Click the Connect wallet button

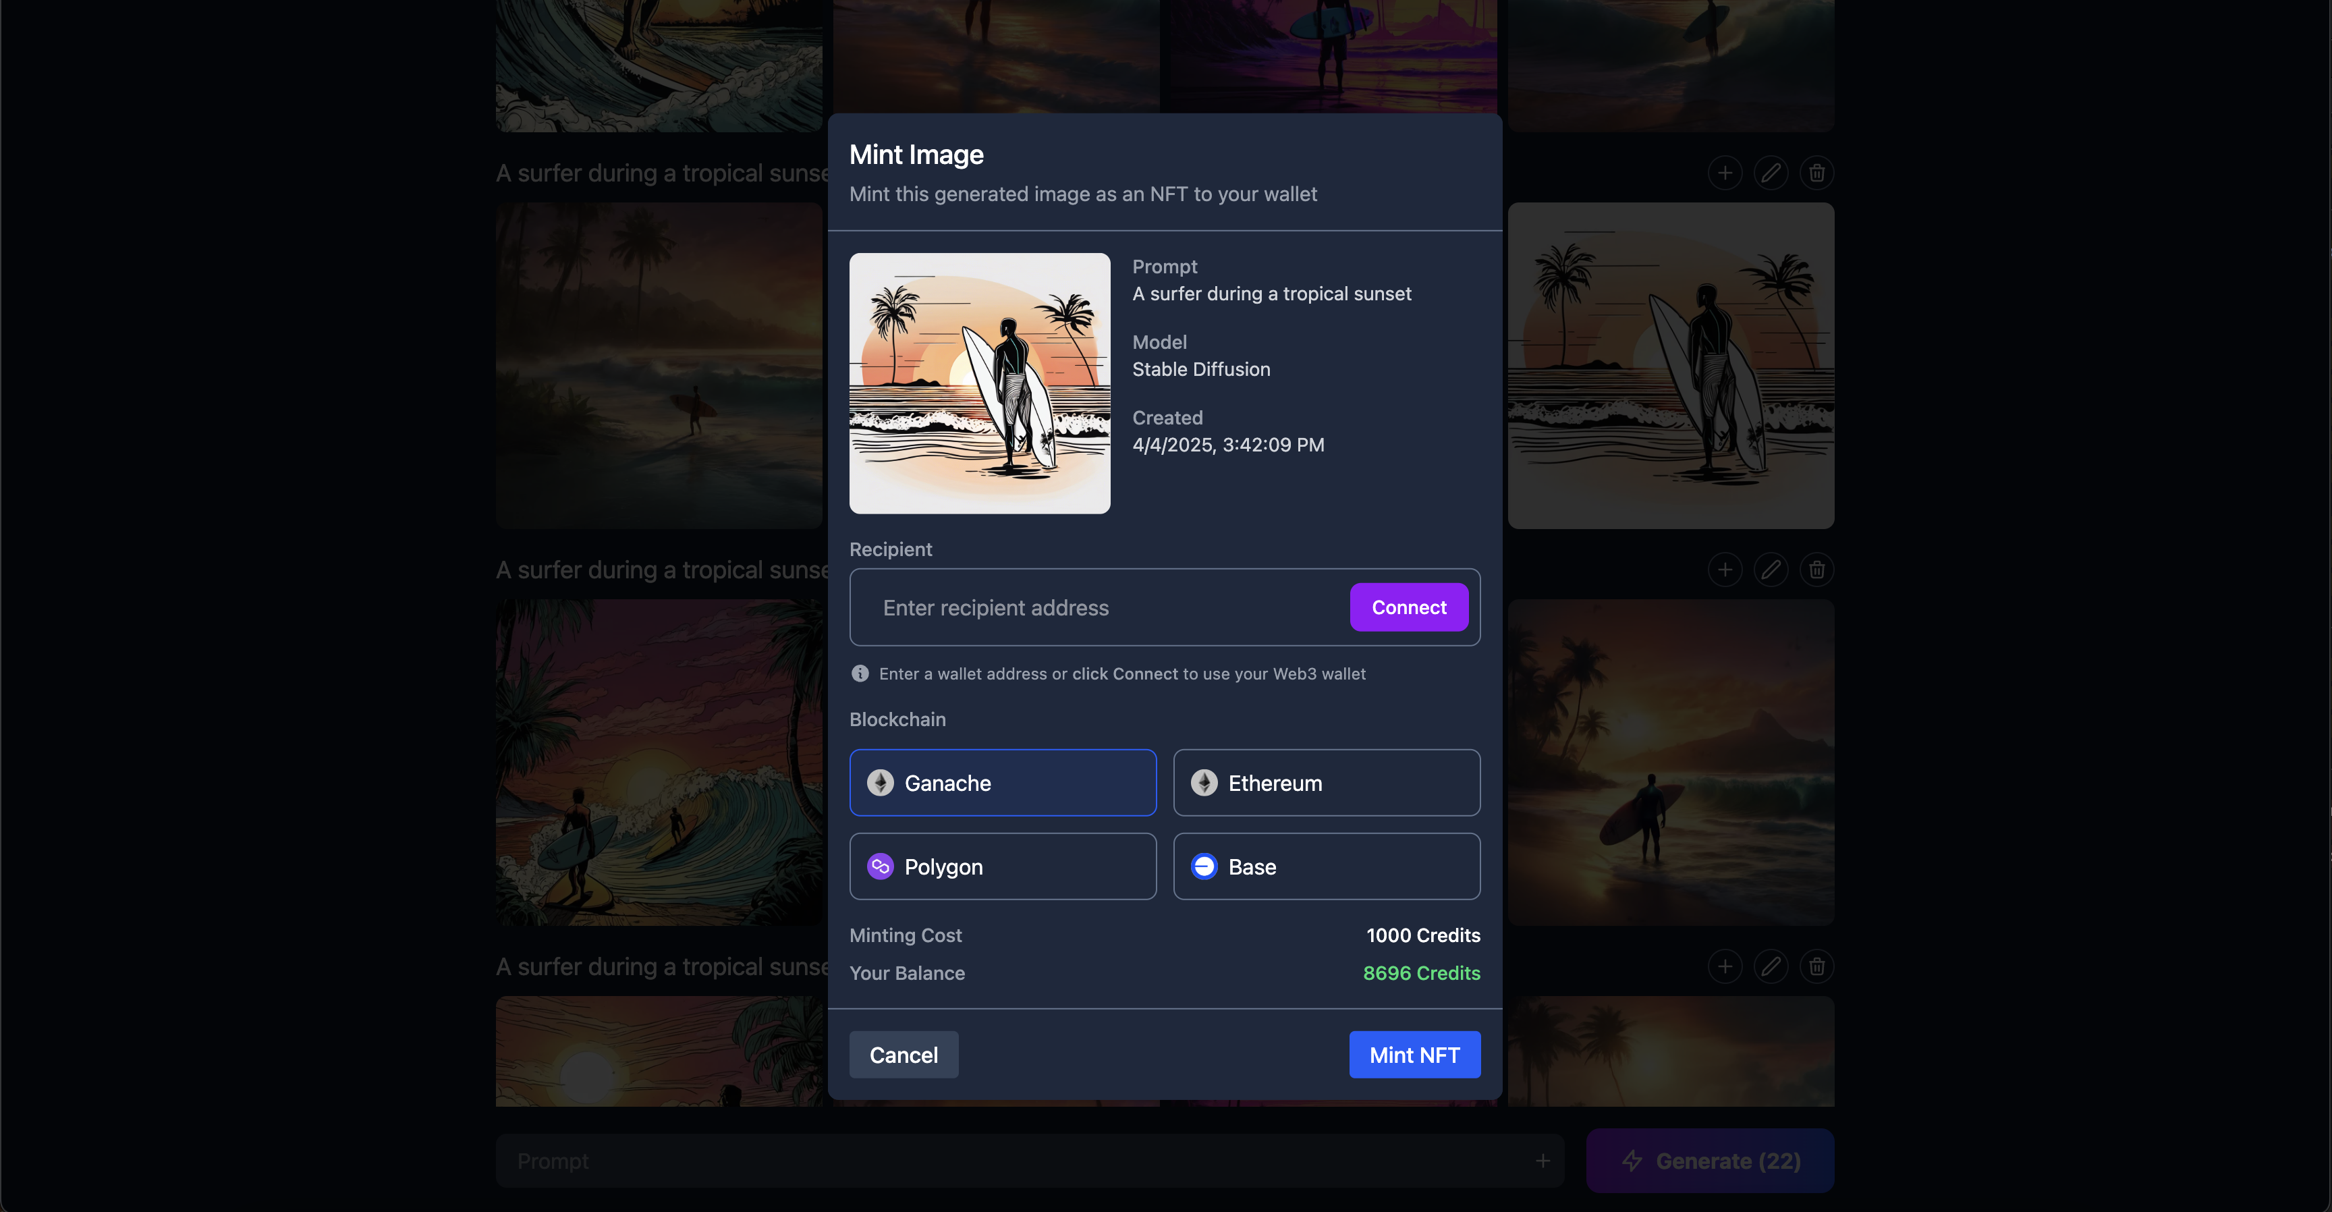click(x=1409, y=607)
